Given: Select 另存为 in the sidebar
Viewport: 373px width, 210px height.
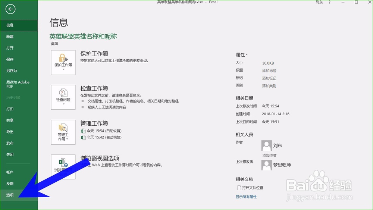Looking at the screenshot, I should pos(19,71).
